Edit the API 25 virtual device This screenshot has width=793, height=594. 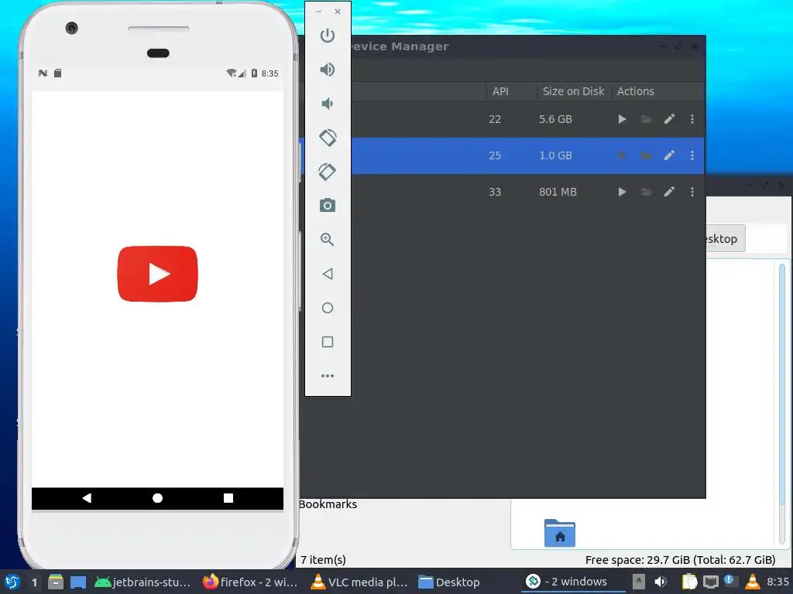point(669,155)
